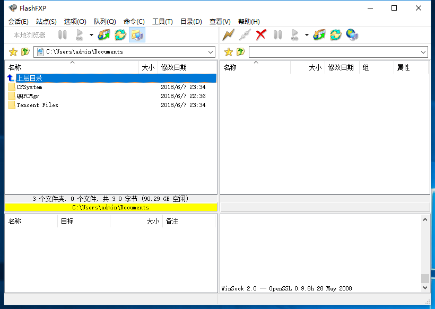Click the queue pane 大小 column header
The width and height of the screenshot is (435, 309).
136,221
